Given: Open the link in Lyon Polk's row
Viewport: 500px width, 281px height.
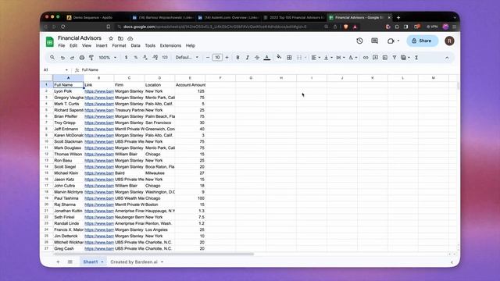Looking at the screenshot, I should pyautogui.click(x=99, y=91).
